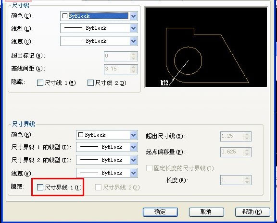Enable 固定长度的尺寸界线 checkbox
The height and width of the screenshot is (223, 277).
point(149,168)
